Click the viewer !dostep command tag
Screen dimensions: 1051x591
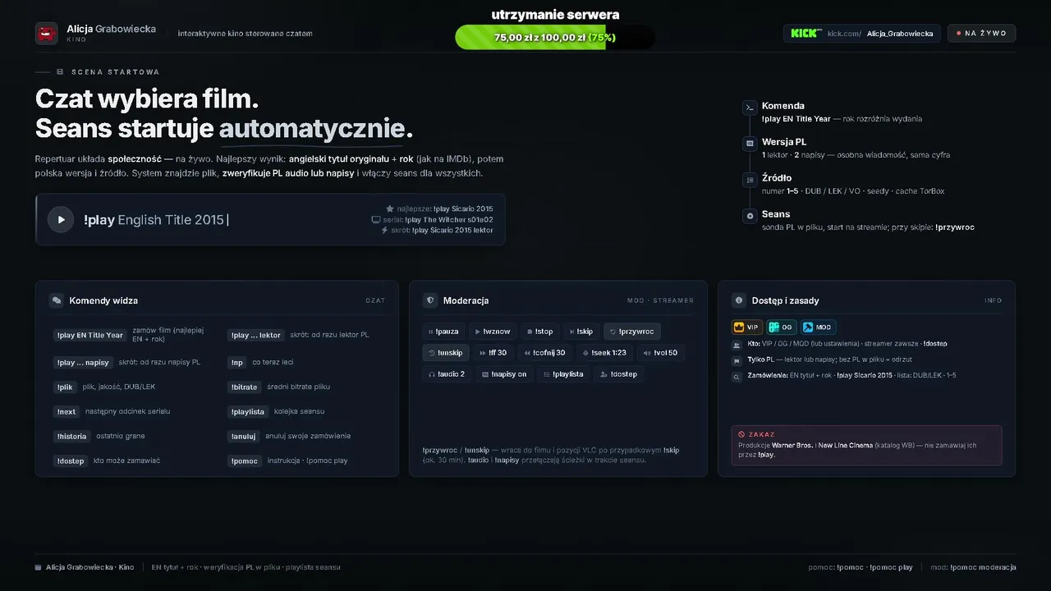point(71,460)
